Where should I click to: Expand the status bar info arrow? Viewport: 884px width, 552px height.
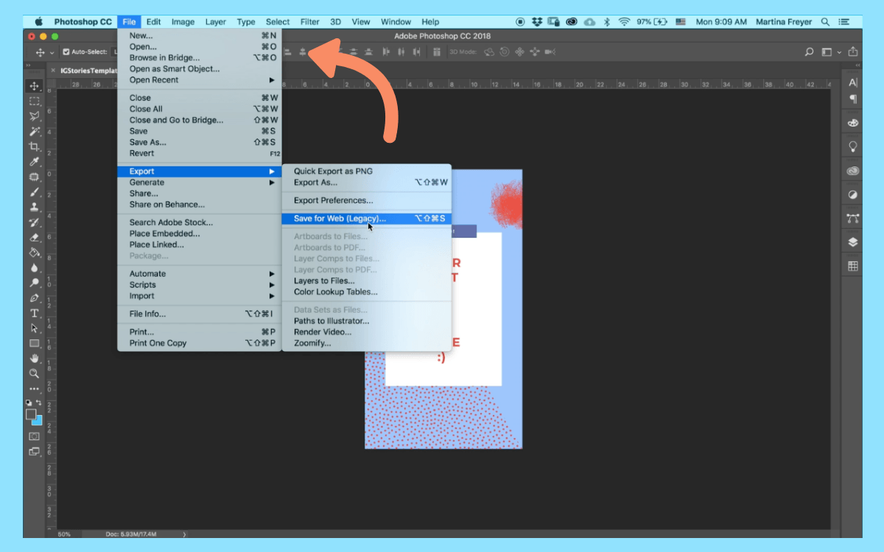click(x=184, y=534)
